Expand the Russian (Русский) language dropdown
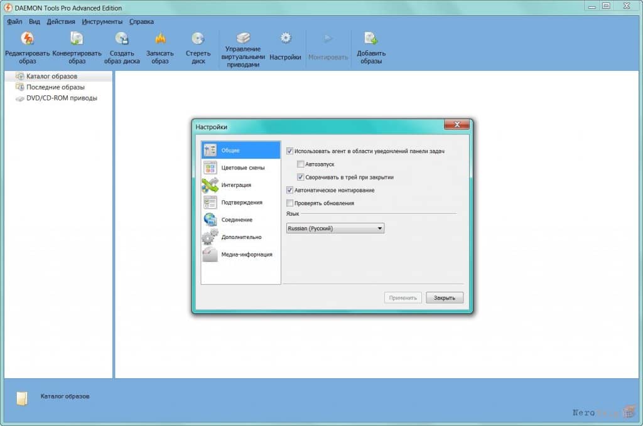 tap(335, 228)
